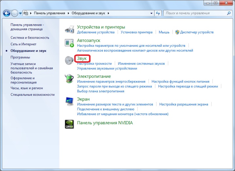Expand the root arrow before Панель управления breadcrumb
This screenshot has height=171, width=235.
[x=31, y=13]
